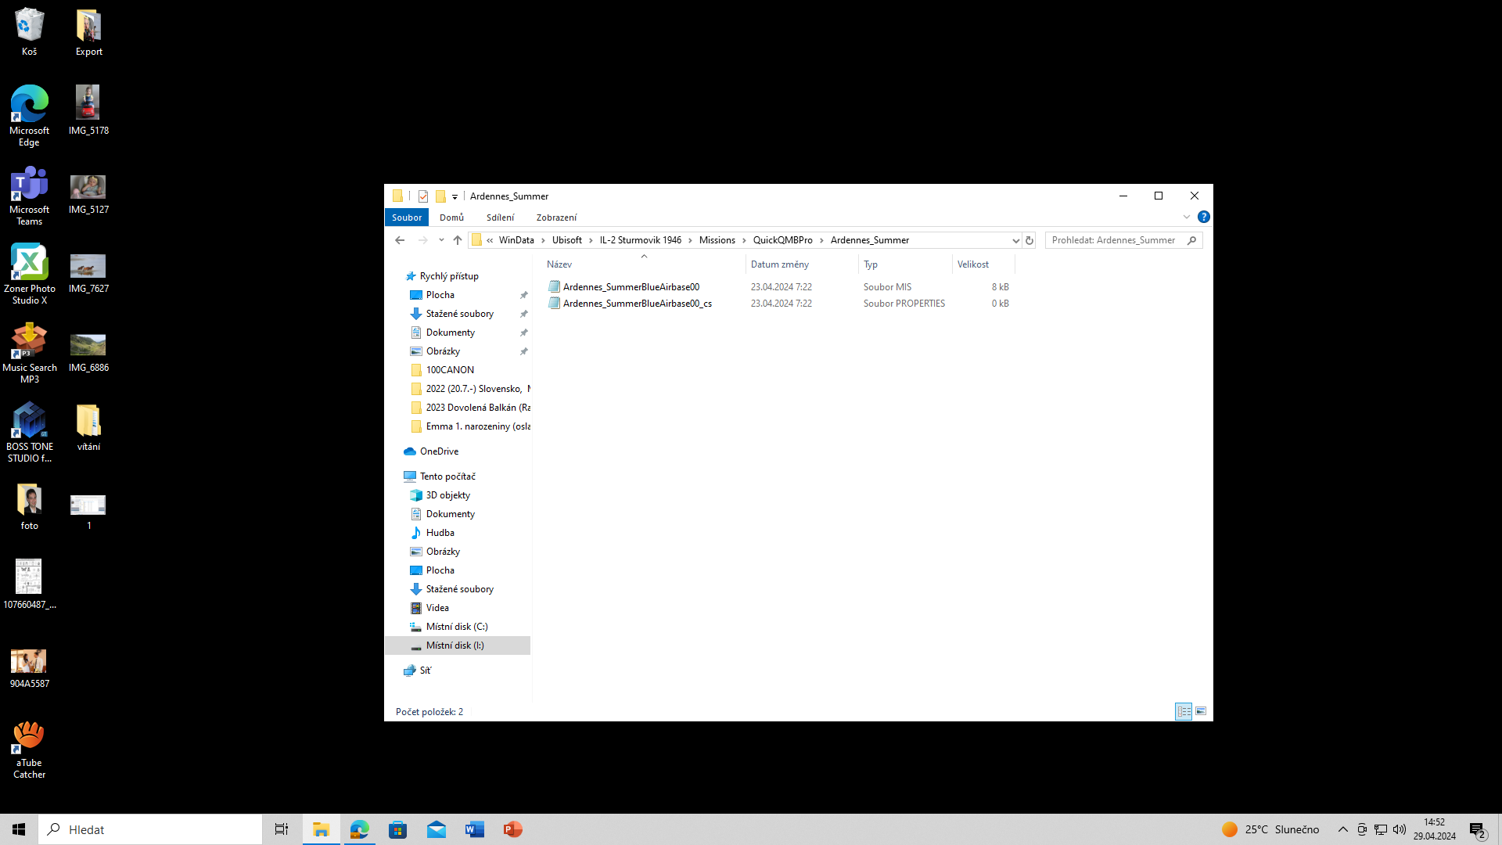Click the New folder quick access icon
1502x845 pixels.
coord(440,196)
